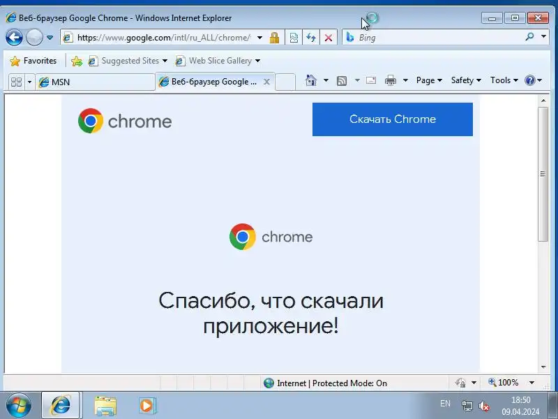Expand the tab list dropdown arrow
558x419 pixels.
pos(29,82)
